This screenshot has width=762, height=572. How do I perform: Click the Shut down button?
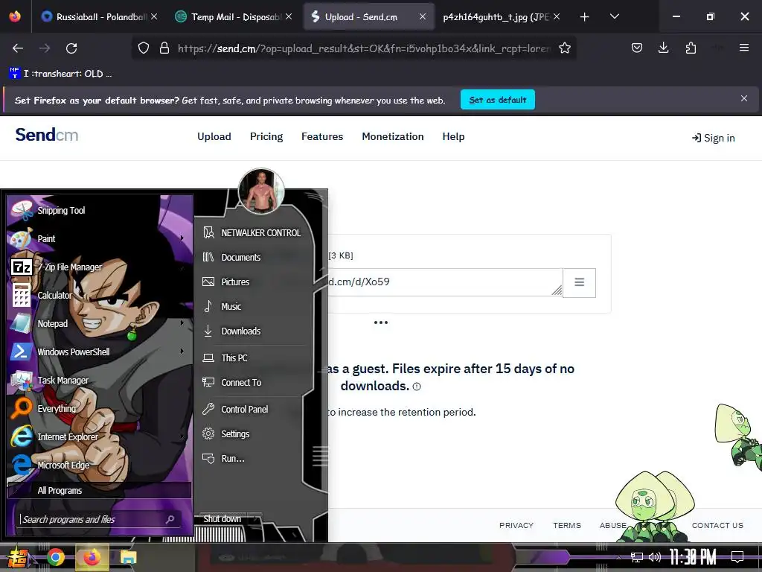(x=222, y=519)
